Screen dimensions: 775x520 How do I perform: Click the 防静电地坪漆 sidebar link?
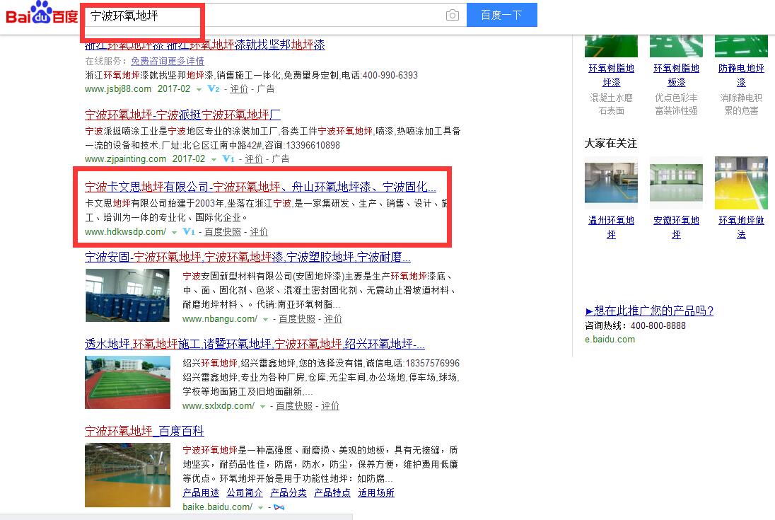741,75
